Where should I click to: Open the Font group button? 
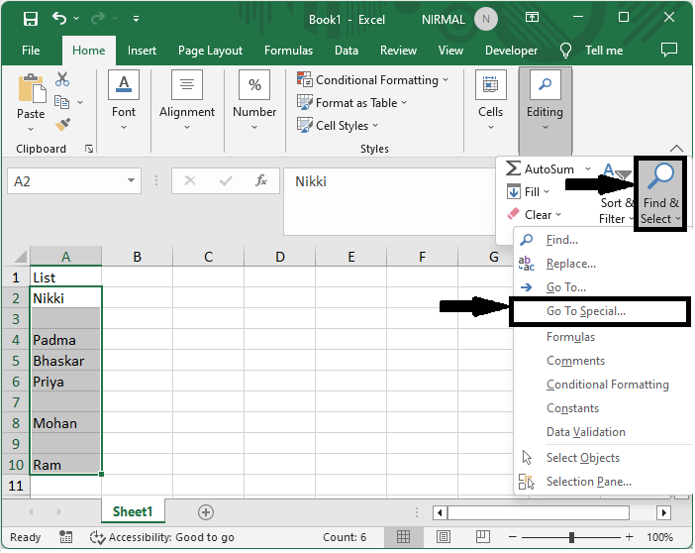[x=124, y=100]
